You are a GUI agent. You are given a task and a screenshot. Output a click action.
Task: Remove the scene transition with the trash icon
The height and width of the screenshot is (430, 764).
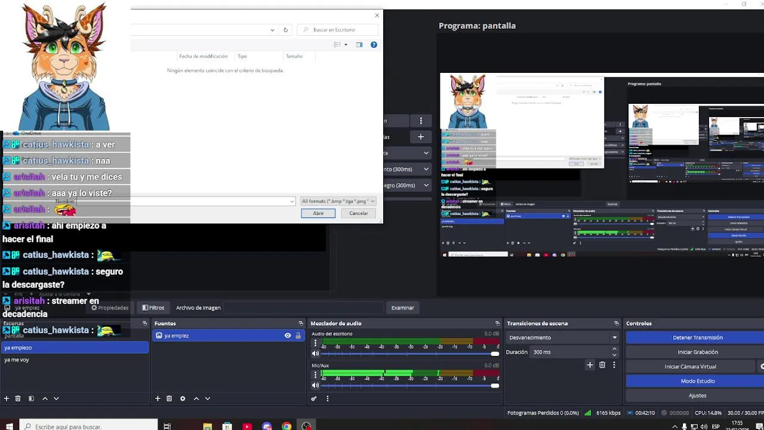point(602,365)
